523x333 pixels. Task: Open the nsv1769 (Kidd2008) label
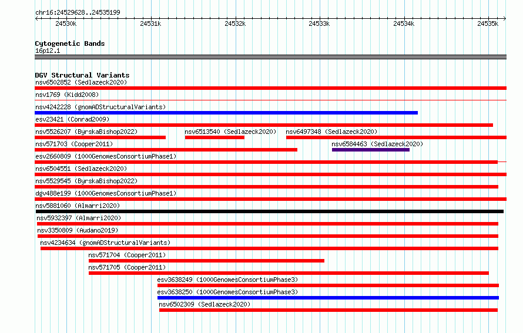pos(67,95)
